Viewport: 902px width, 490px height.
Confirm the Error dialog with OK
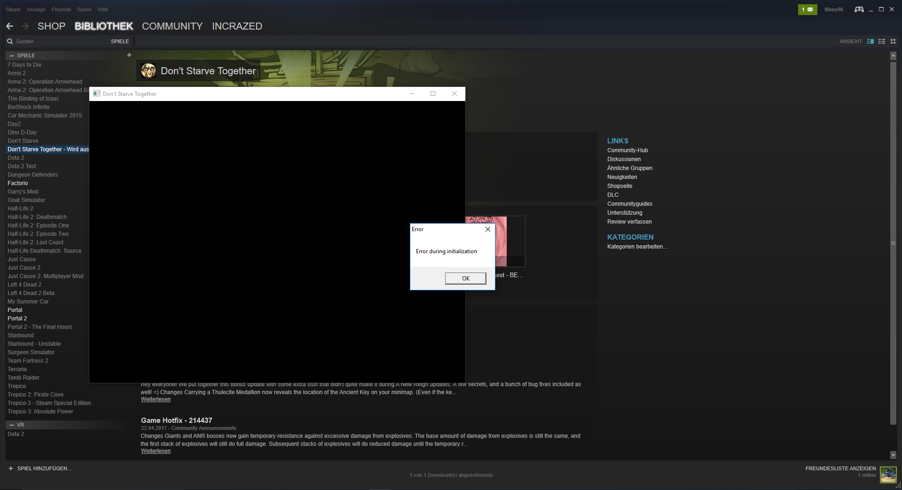tap(466, 279)
